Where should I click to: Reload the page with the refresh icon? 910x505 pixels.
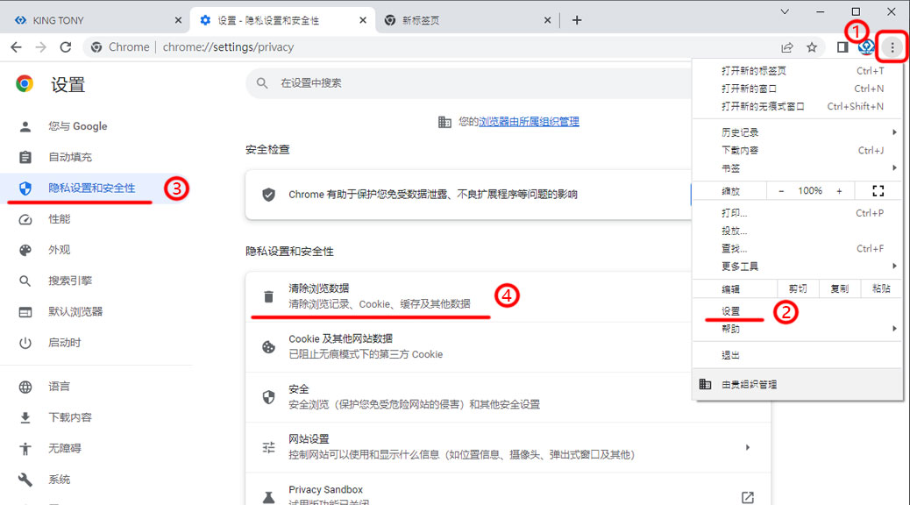[x=66, y=47]
